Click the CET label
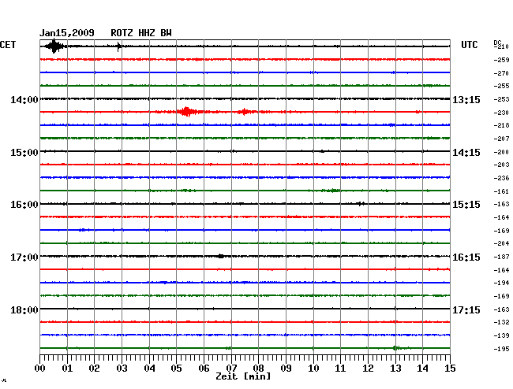 (x=8, y=45)
